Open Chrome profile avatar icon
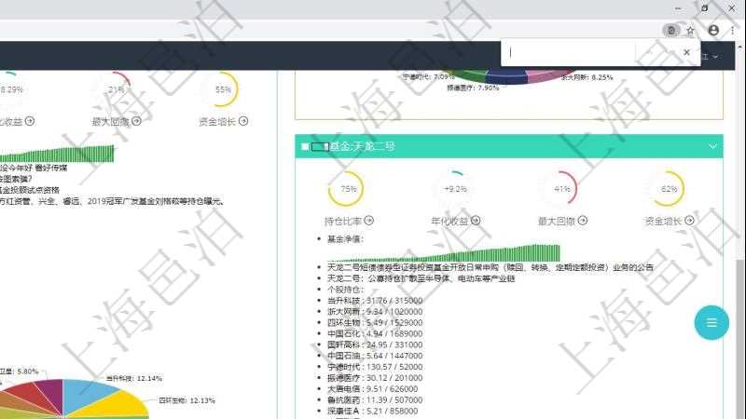The width and height of the screenshot is (746, 419). click(713, 30)
